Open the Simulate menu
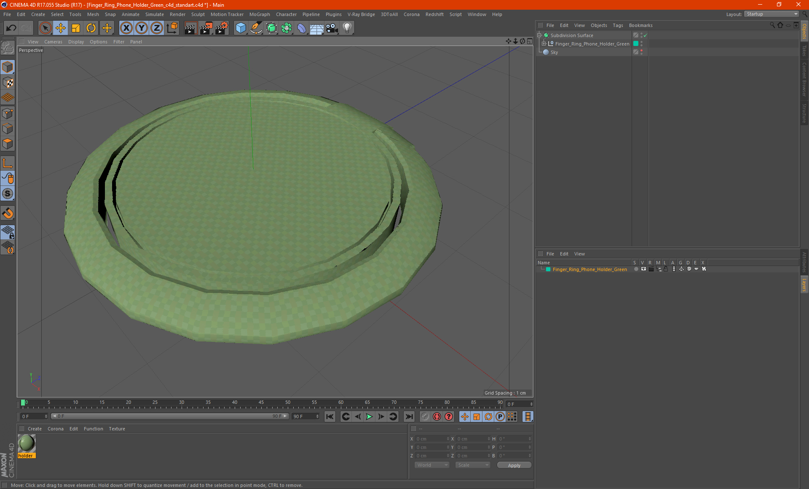The width and height of the screenshot is (809, 489). click(155, 14)
